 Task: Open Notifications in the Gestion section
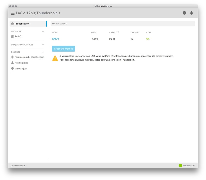(x=21, y=63)
